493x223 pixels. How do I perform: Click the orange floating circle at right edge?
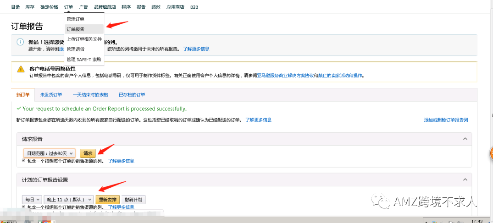point(491,153)
